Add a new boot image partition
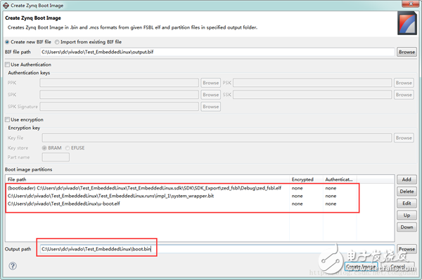 coord(407,180)
